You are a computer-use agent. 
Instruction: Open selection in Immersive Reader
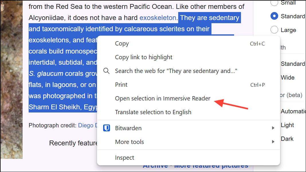162,98
